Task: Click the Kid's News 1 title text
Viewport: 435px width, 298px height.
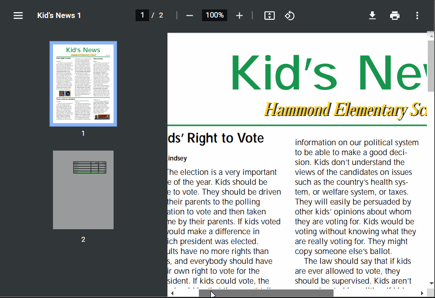Action: (x=59, y=15)
